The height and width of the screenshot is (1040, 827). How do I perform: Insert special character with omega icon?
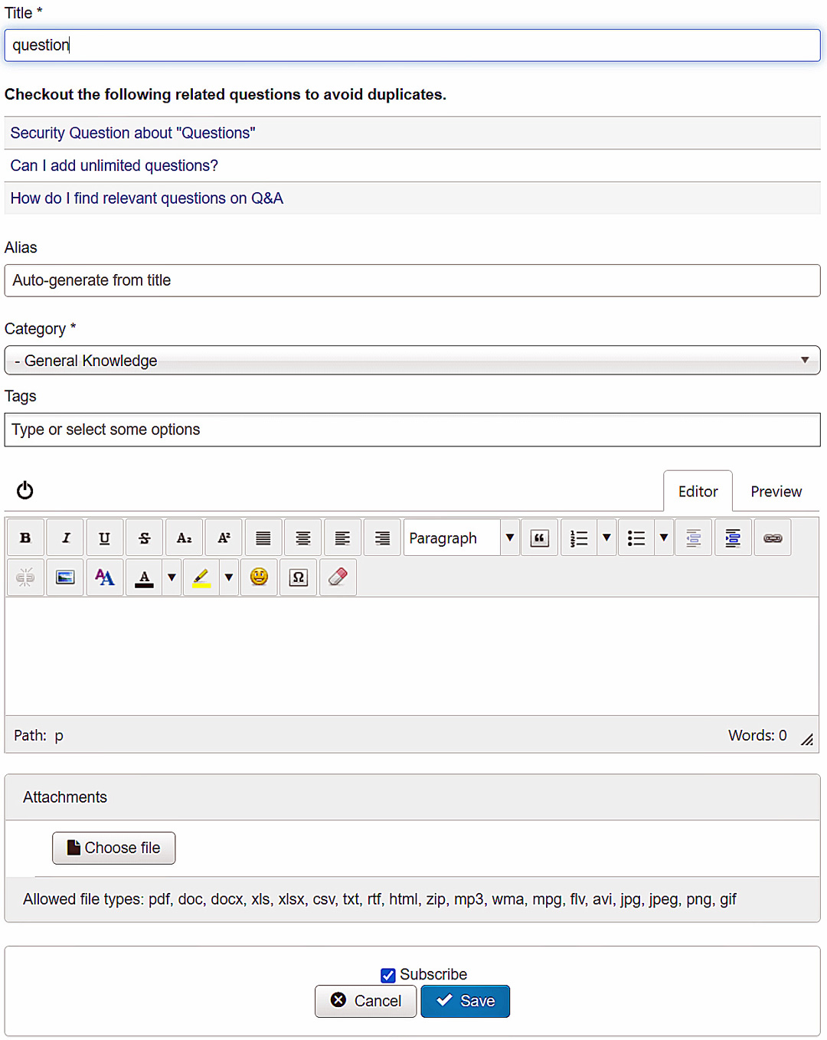299,577
